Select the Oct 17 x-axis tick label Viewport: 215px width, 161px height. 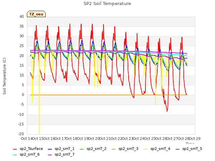(60, 139)
